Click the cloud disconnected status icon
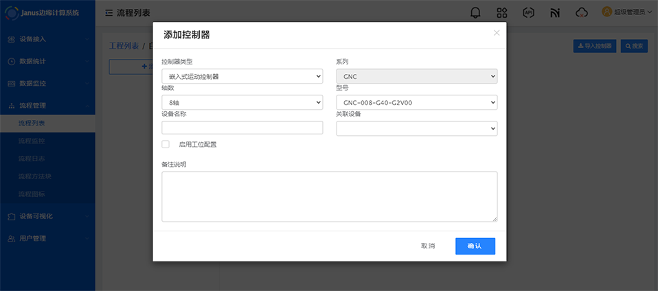658x291 pixels. 582,12
